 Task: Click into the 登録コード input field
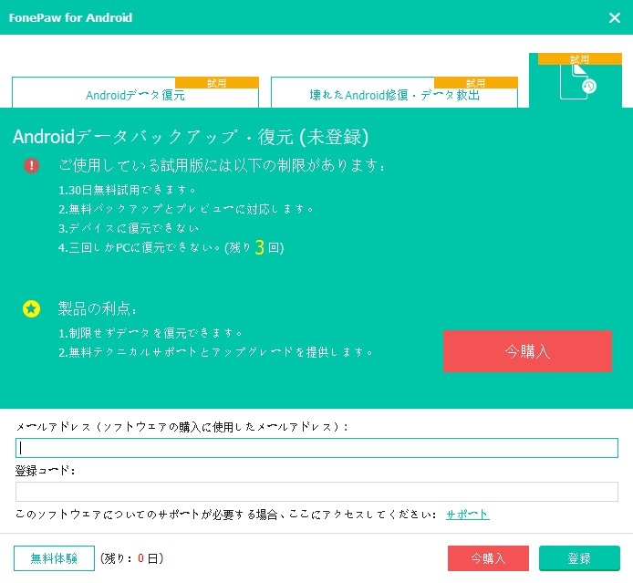(x=316, y=492)
